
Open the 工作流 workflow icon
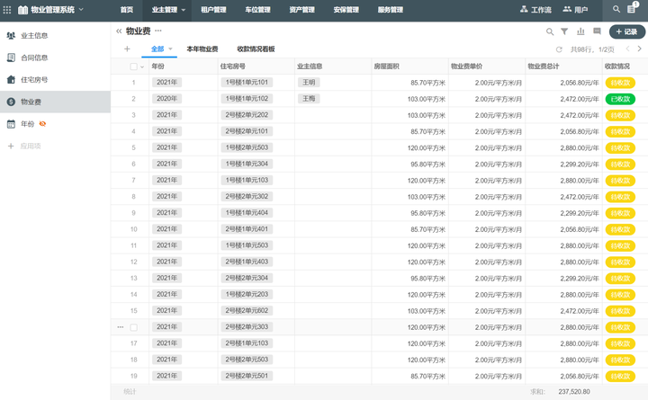click(524, 9)
